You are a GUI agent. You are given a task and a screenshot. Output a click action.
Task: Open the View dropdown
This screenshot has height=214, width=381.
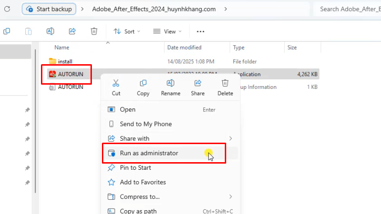point(168,31)
